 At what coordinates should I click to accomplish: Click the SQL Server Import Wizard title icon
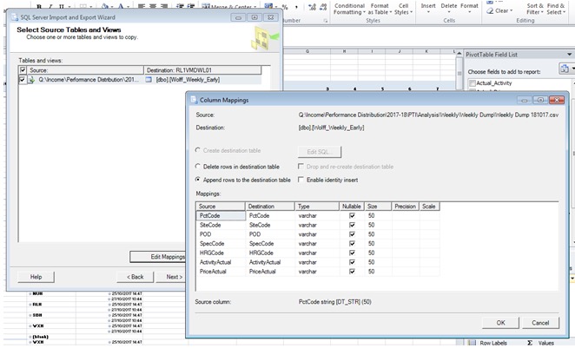[15, 17]
